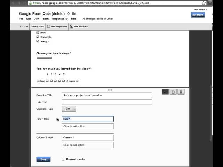
Task: Click the Theme: Fish toolbar button
Action: 38,26
